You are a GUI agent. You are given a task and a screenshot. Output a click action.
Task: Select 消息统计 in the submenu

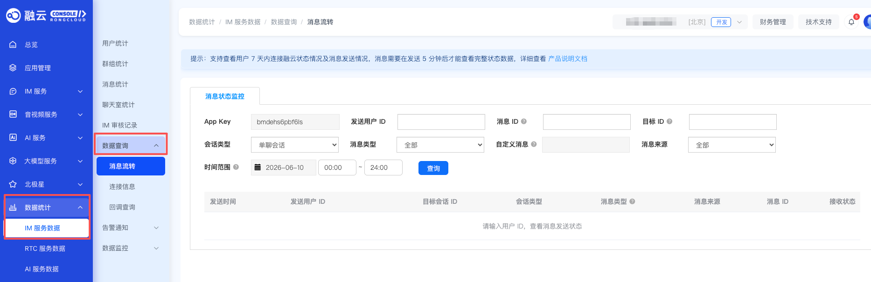tap(115, 84)
